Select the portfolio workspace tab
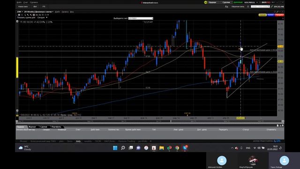This screenshot has height=169, width=300. pyautogui.click(x=142, y=141)
